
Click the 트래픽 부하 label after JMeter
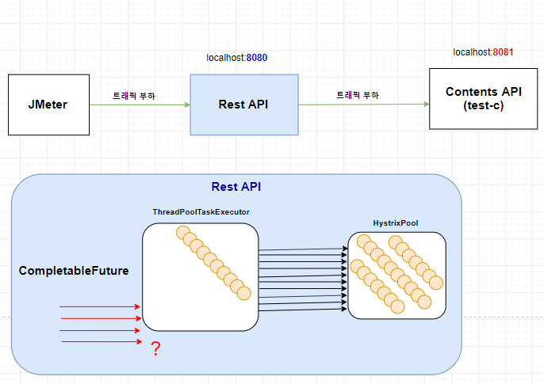134,96
